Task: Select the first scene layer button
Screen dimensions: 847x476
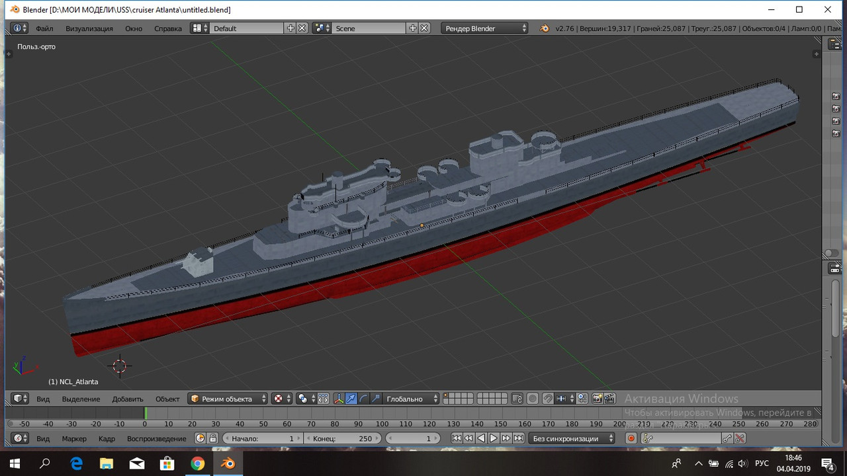Action: tap(446, 396)
